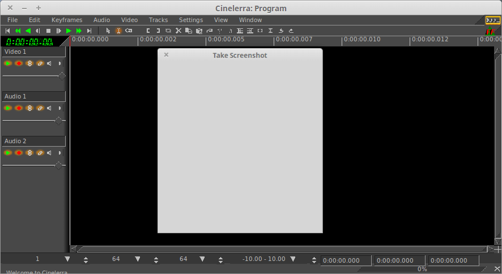Close the Take Screenshot dialog
The image size is (502, 274).
[x=166, y=55]
